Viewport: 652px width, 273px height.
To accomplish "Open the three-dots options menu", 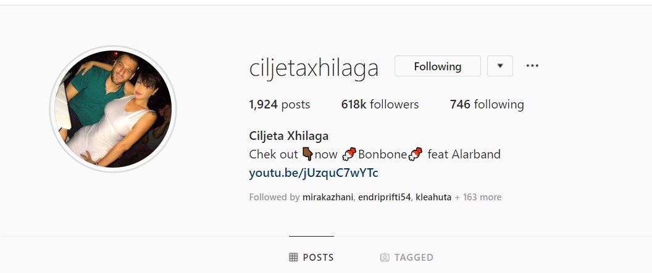I will tap(532, 66).
